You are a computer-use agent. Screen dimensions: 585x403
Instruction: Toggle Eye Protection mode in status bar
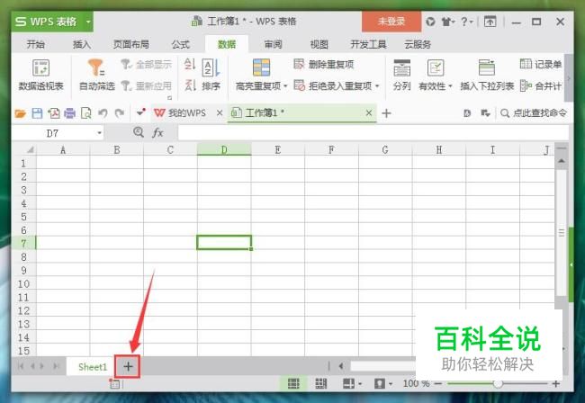[x=380, y=383]
